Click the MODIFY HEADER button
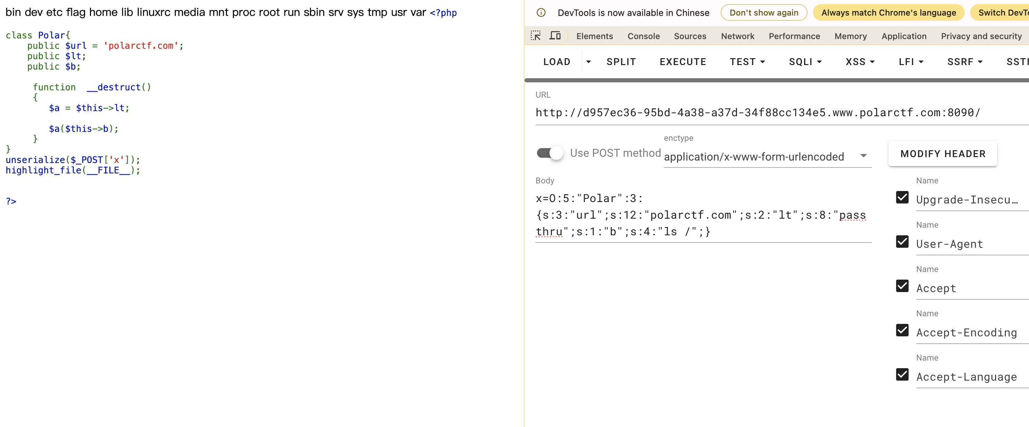The image size is (1029, 427). click(942, 154)
